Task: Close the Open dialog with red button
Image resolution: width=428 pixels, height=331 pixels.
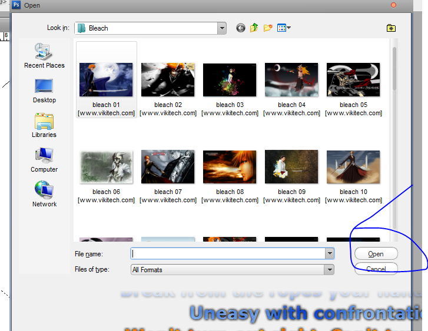Action: pyautogui.click(x=393, y=5)
